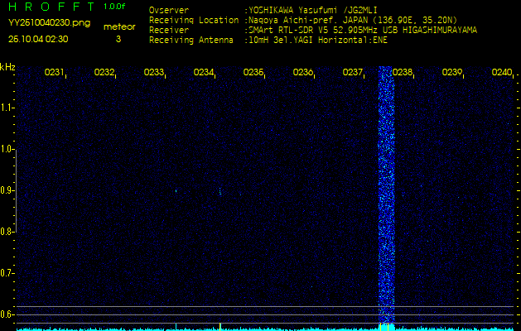Select the observer name YOSHIKAWA Yasufumi /JG2MLI
This screenshot has height=331, width=521.
(312, 10)
